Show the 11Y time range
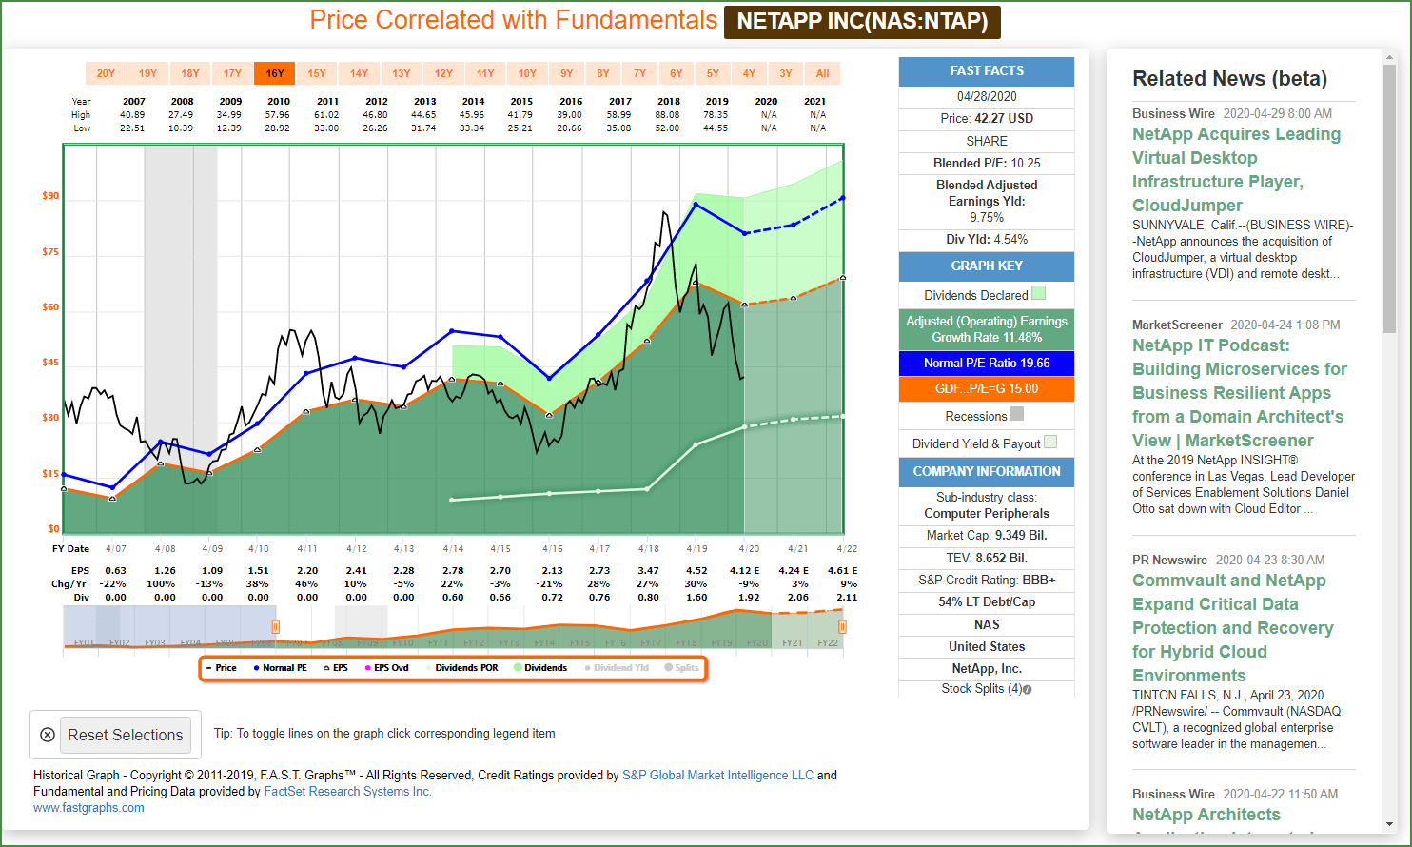 pyautogui.click(x=485, y=73)
